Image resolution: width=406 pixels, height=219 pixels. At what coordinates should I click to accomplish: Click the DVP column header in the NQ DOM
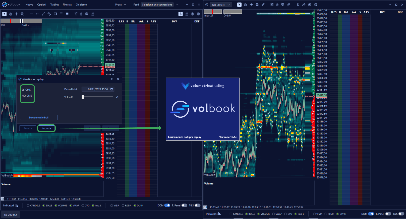[x=382, y=12]
